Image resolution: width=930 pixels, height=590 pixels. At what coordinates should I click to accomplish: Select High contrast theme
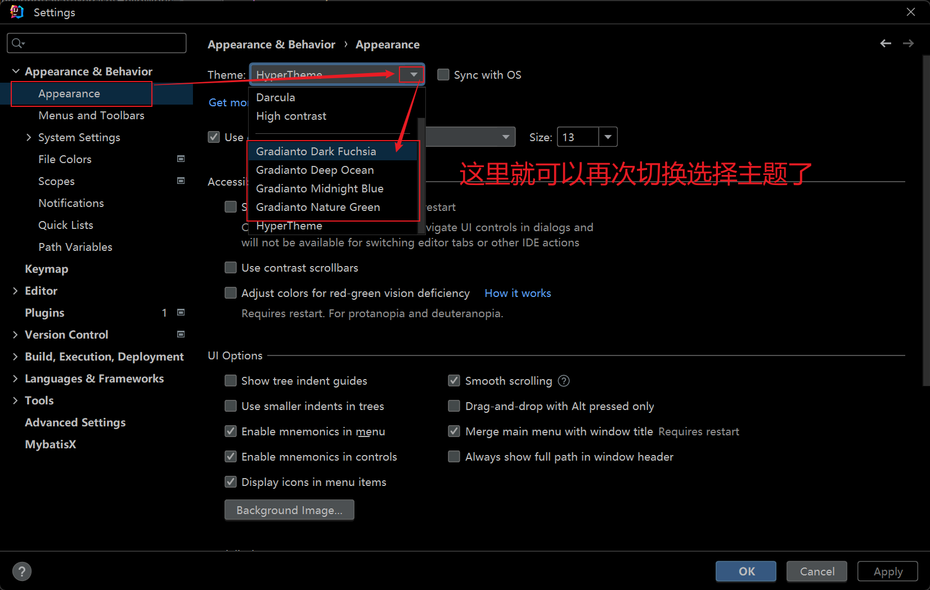point(333,116)
